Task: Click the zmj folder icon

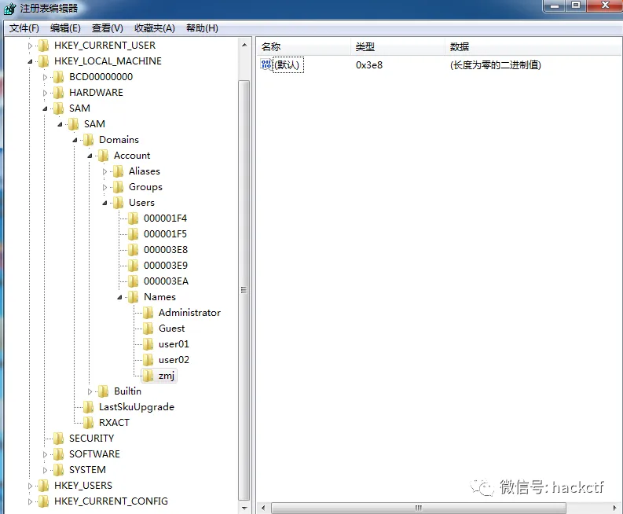Action: (x=148, y=376)
